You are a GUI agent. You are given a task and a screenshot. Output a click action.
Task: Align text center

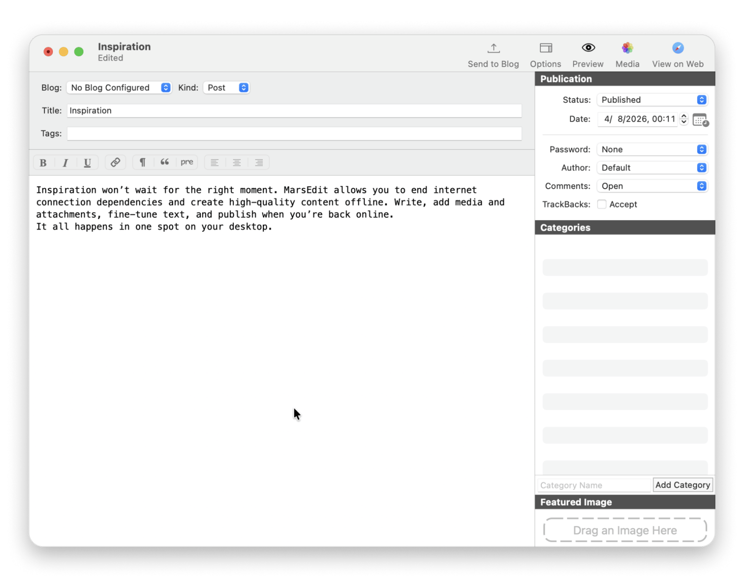pos(237,162)
